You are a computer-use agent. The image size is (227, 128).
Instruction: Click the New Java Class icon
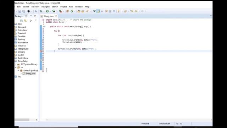72,11
